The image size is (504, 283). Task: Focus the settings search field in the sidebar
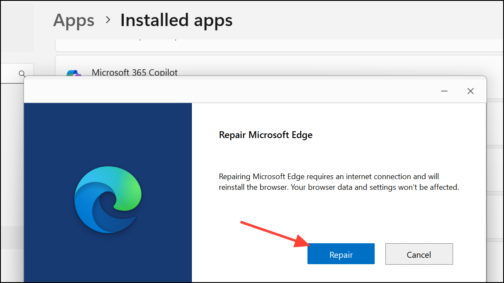11,74
